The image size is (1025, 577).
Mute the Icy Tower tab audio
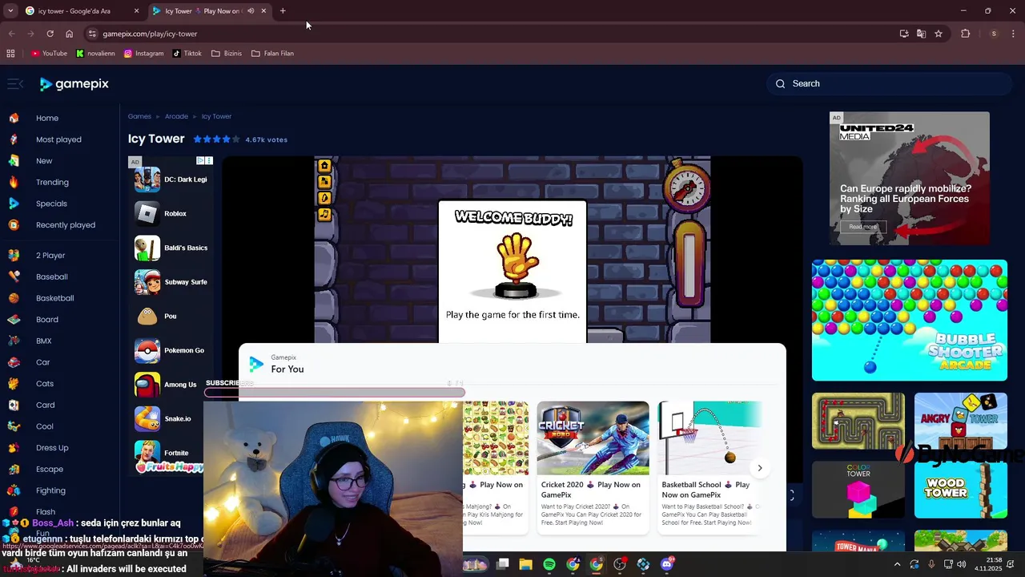[251, 11]
